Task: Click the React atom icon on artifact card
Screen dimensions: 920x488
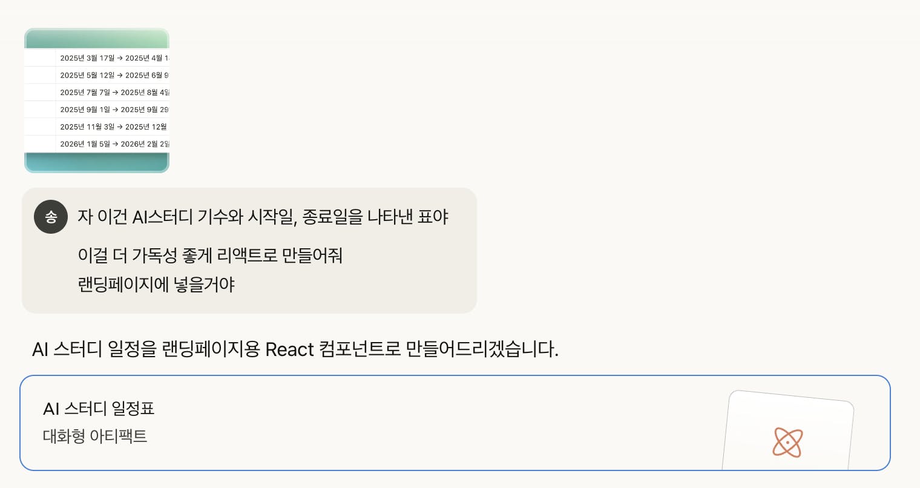Action: (x=787, y=442)
